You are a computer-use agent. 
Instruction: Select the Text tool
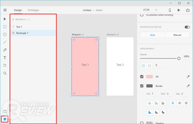point(5,58)
